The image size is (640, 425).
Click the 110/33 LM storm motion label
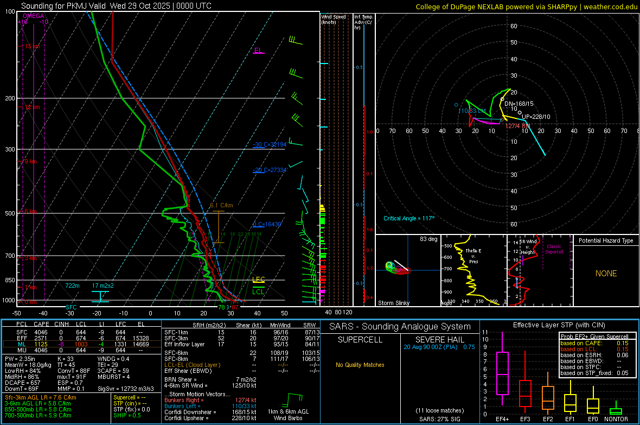(472, 111)
